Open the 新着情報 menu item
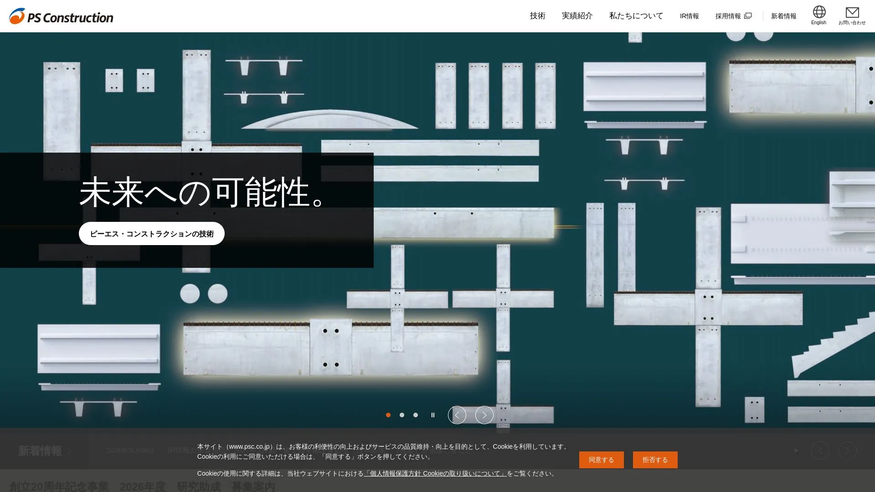The image size is (875, 492). pos(783,16)
